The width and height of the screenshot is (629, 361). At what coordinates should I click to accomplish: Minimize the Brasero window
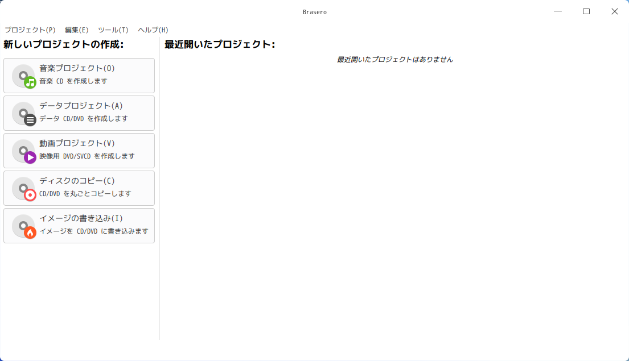click(558, 11)
